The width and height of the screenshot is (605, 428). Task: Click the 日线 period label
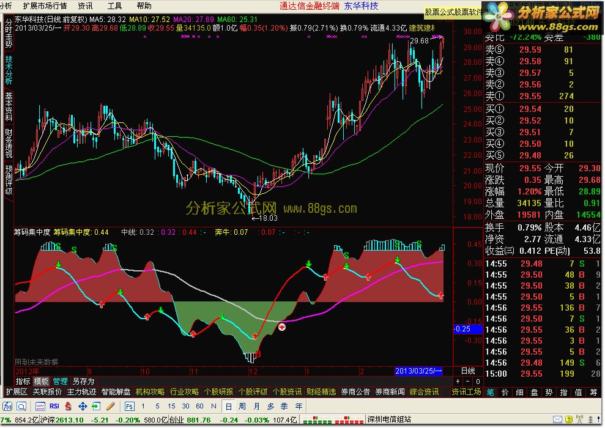[x=468, y=371]
